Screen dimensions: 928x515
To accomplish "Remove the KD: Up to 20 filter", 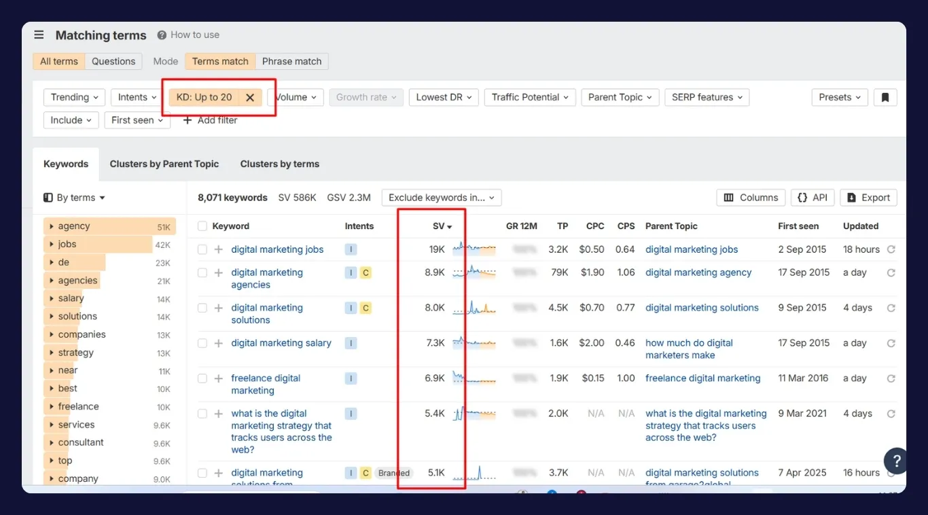I will [250, 97].
